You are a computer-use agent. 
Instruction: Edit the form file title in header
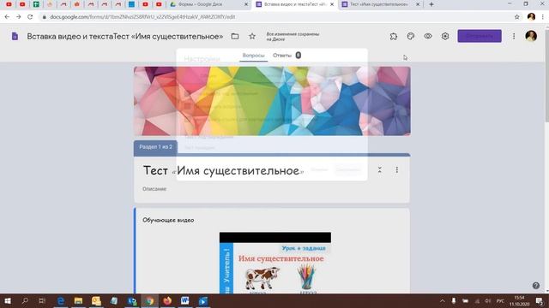point(125,36)
